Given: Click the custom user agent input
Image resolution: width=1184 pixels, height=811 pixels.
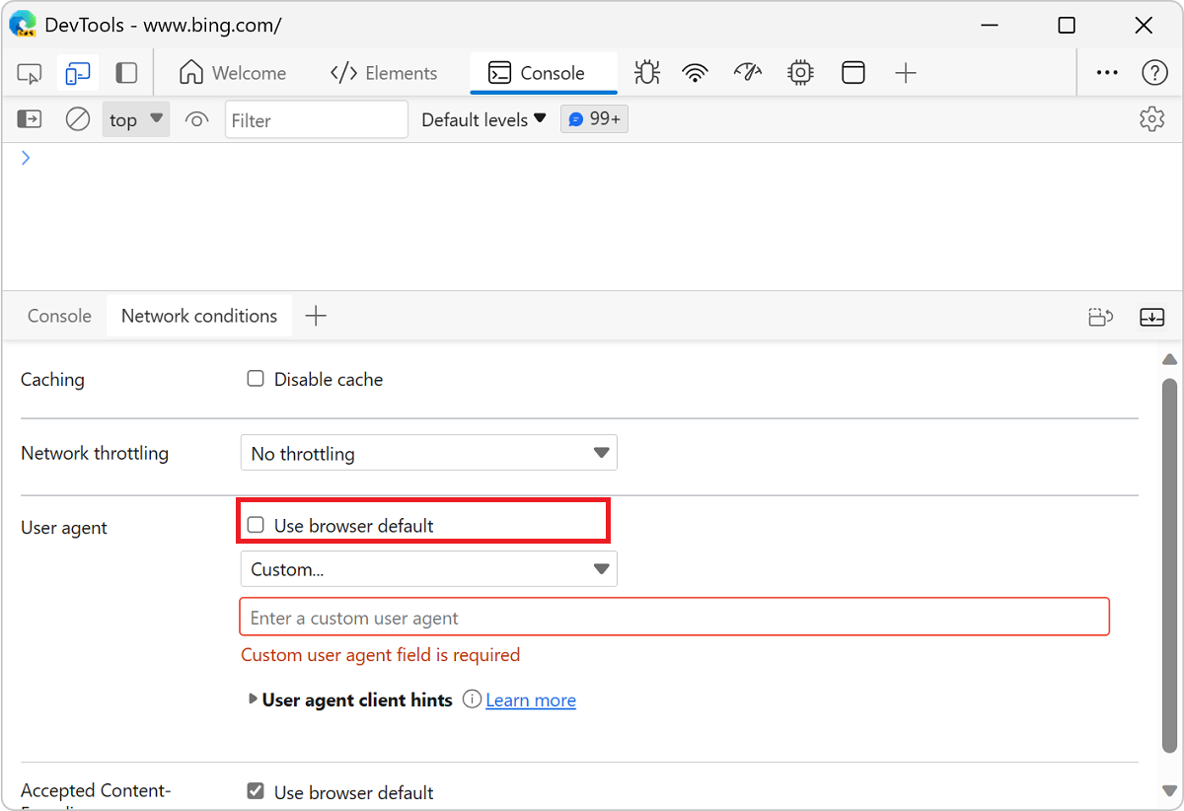Looking at the screenshot, I should 675,617.
